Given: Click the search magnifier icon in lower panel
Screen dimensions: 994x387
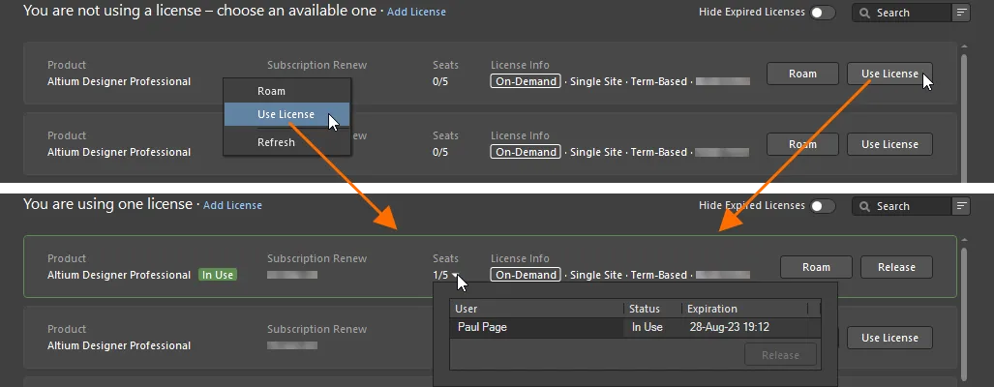Looking at the screenshot, I should click(x=864, y=206).
